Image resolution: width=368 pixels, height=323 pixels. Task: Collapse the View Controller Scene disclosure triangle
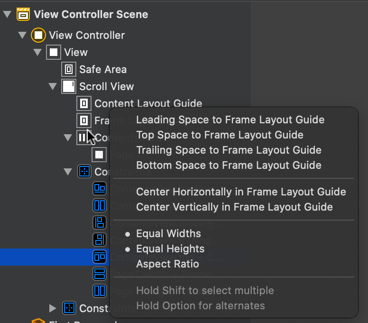(x=7, y=14)
